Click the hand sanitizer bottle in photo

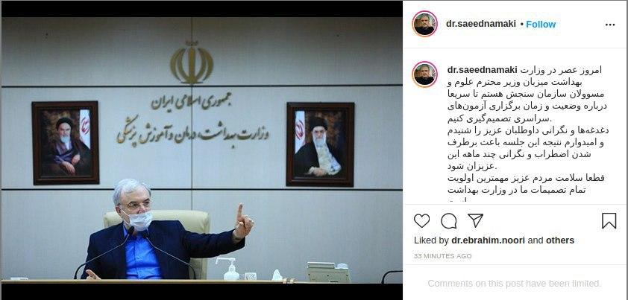tap(230, 269)
